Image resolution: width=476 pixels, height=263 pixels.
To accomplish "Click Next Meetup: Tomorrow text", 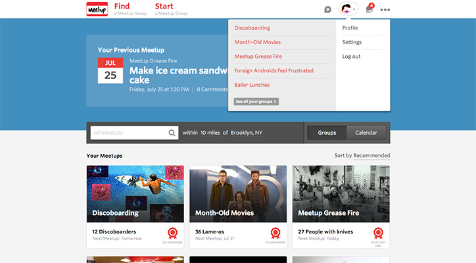I will pyautogui.click(x=117, y=239).
